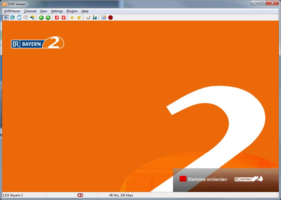Open the EPG binoculars icon
The width and height of the screenshot is (281, 200).
coord(32,18)
